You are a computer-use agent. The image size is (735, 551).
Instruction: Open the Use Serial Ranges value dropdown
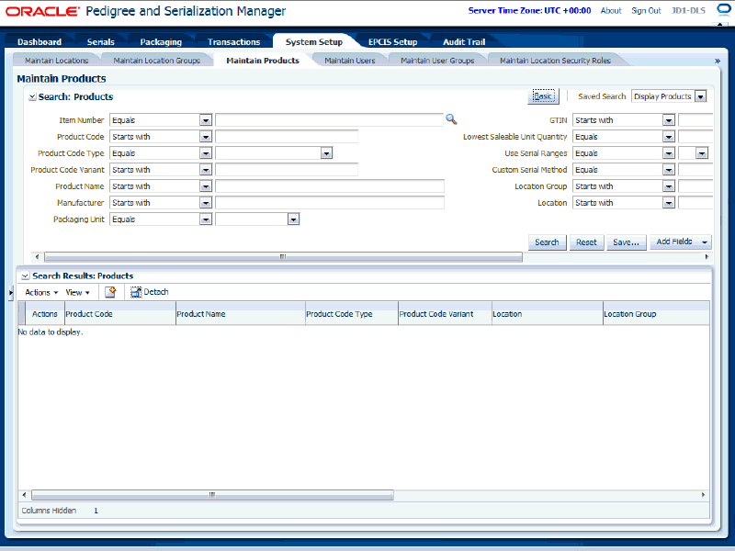[702, 153]
